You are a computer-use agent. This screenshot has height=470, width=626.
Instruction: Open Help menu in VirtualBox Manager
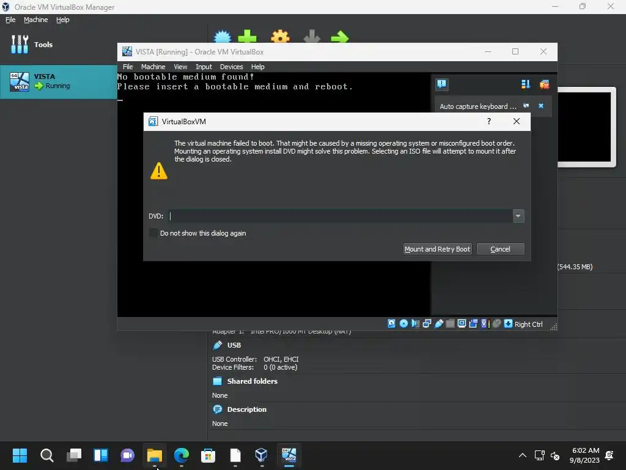(63, 20)
